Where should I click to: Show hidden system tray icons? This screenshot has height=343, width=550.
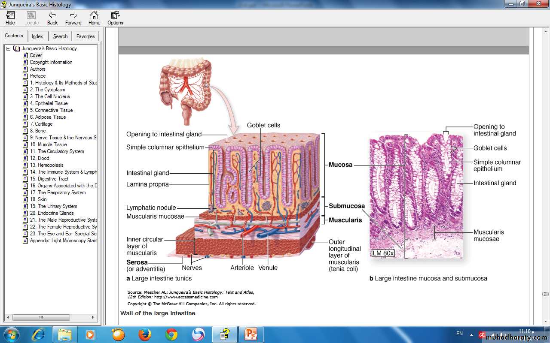[471, 334]
